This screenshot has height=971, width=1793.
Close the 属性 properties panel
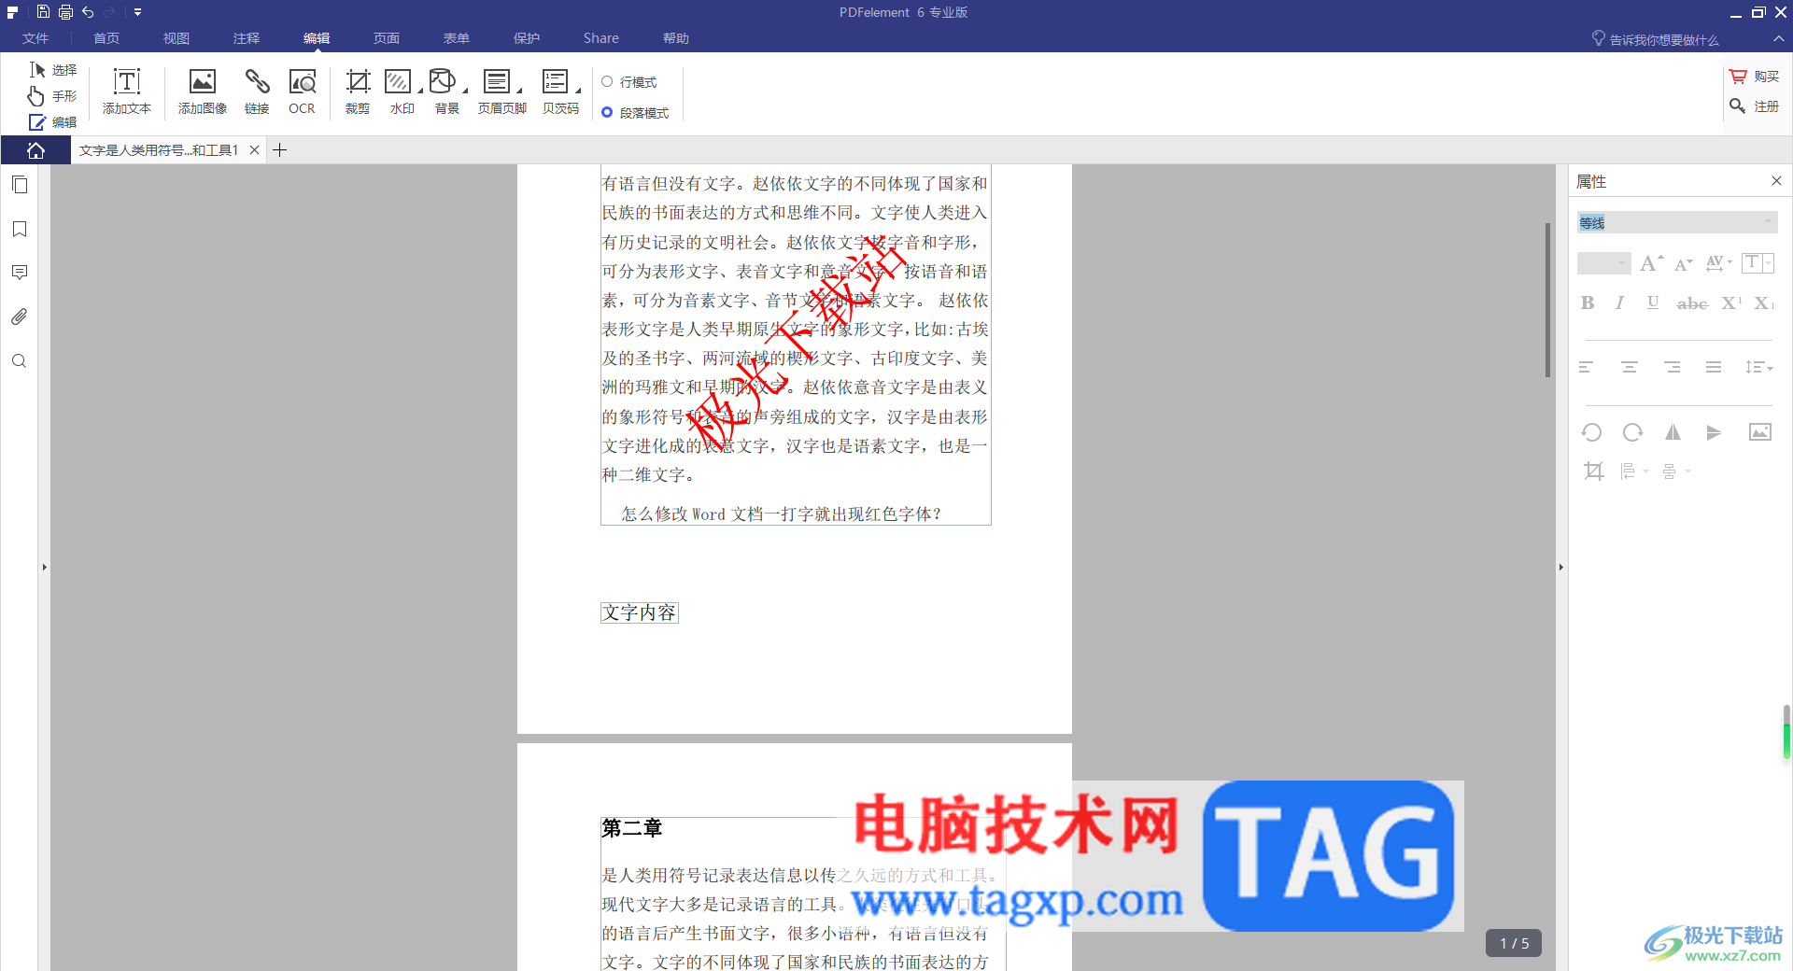[1776, 181]
